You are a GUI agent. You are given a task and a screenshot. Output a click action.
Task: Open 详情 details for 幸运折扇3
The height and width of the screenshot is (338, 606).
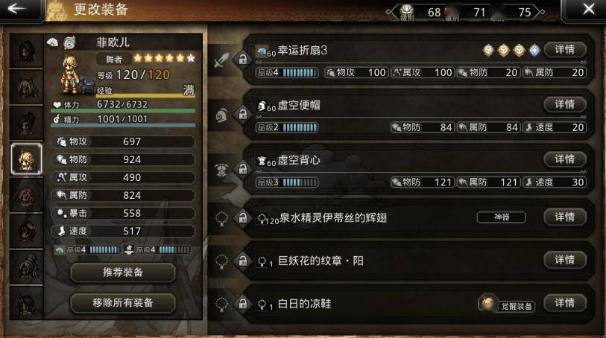click(x=565, y=49)
